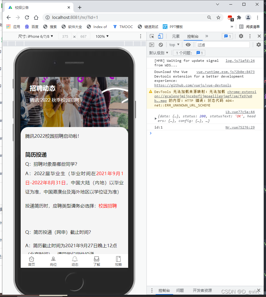Open Chrome's three-dot menu

tap(257, 18)
